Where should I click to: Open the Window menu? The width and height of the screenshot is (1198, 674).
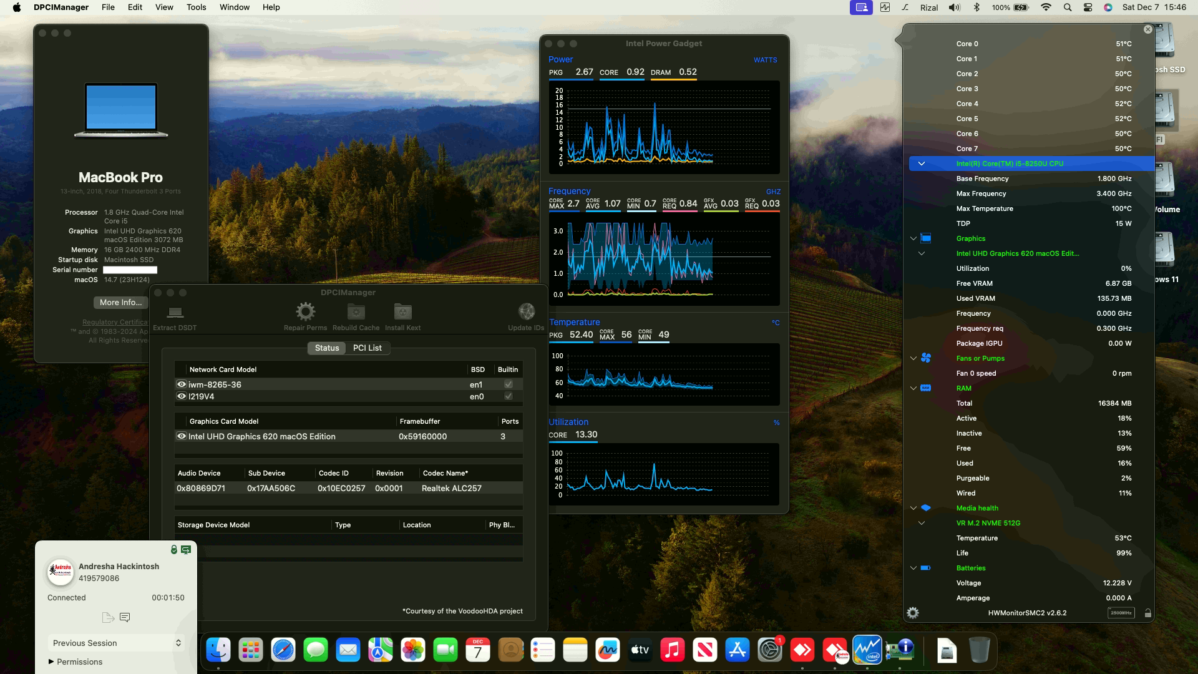coord(235,7)
